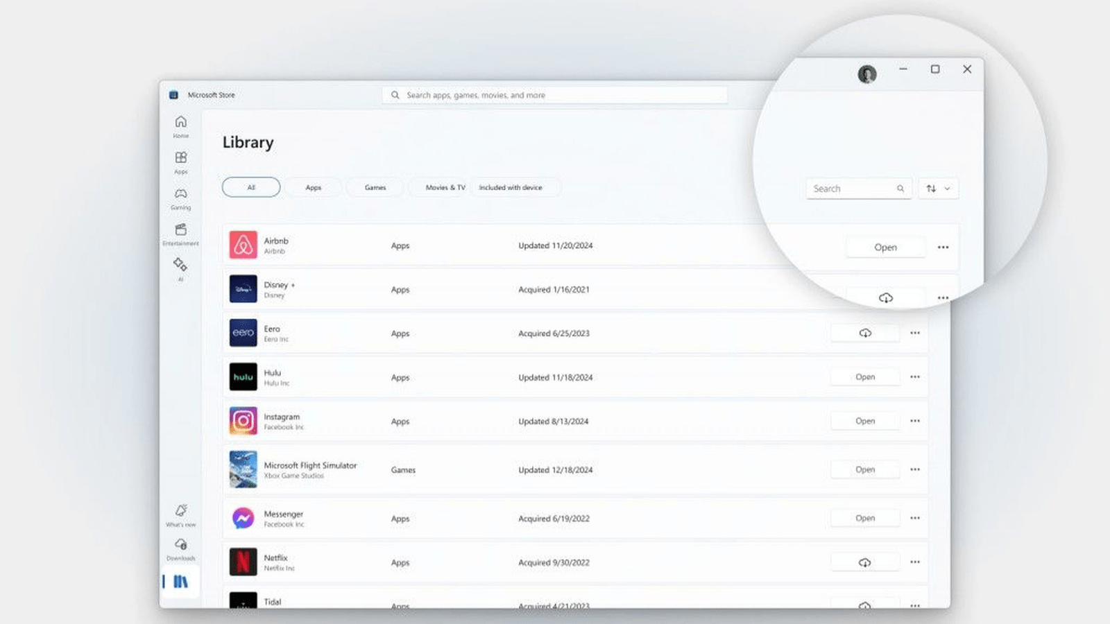Select the Apps filter tab

tap(314, 187)
